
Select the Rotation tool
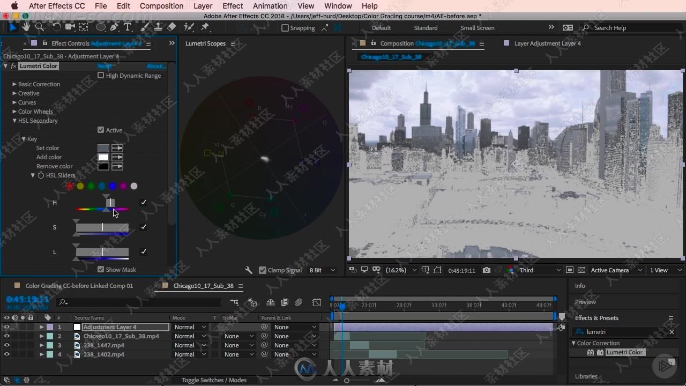point(57,27)
